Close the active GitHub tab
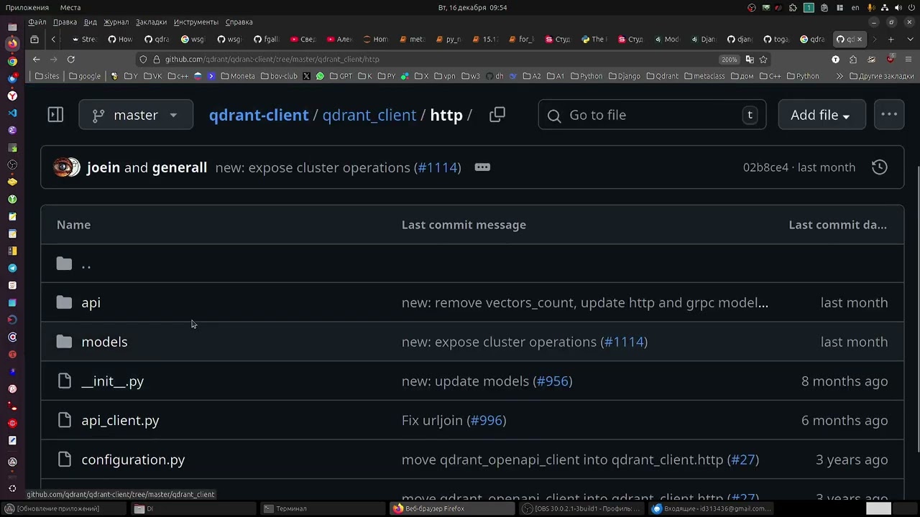 point(859,39)
